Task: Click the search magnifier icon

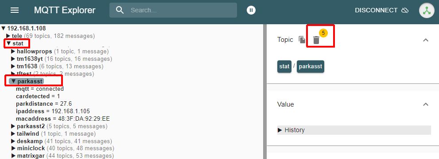Action: click(x=120, y=10)
